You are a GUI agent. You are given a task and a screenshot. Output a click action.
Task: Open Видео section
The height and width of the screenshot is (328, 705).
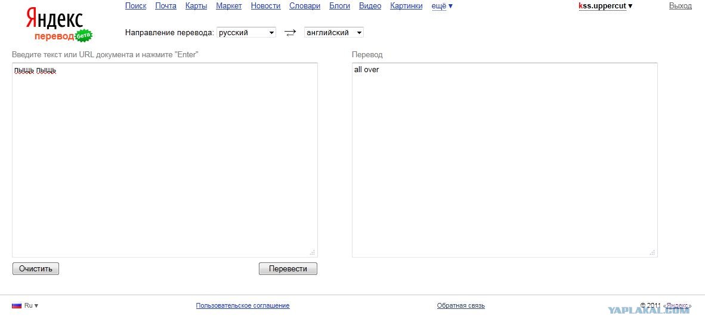370,6
